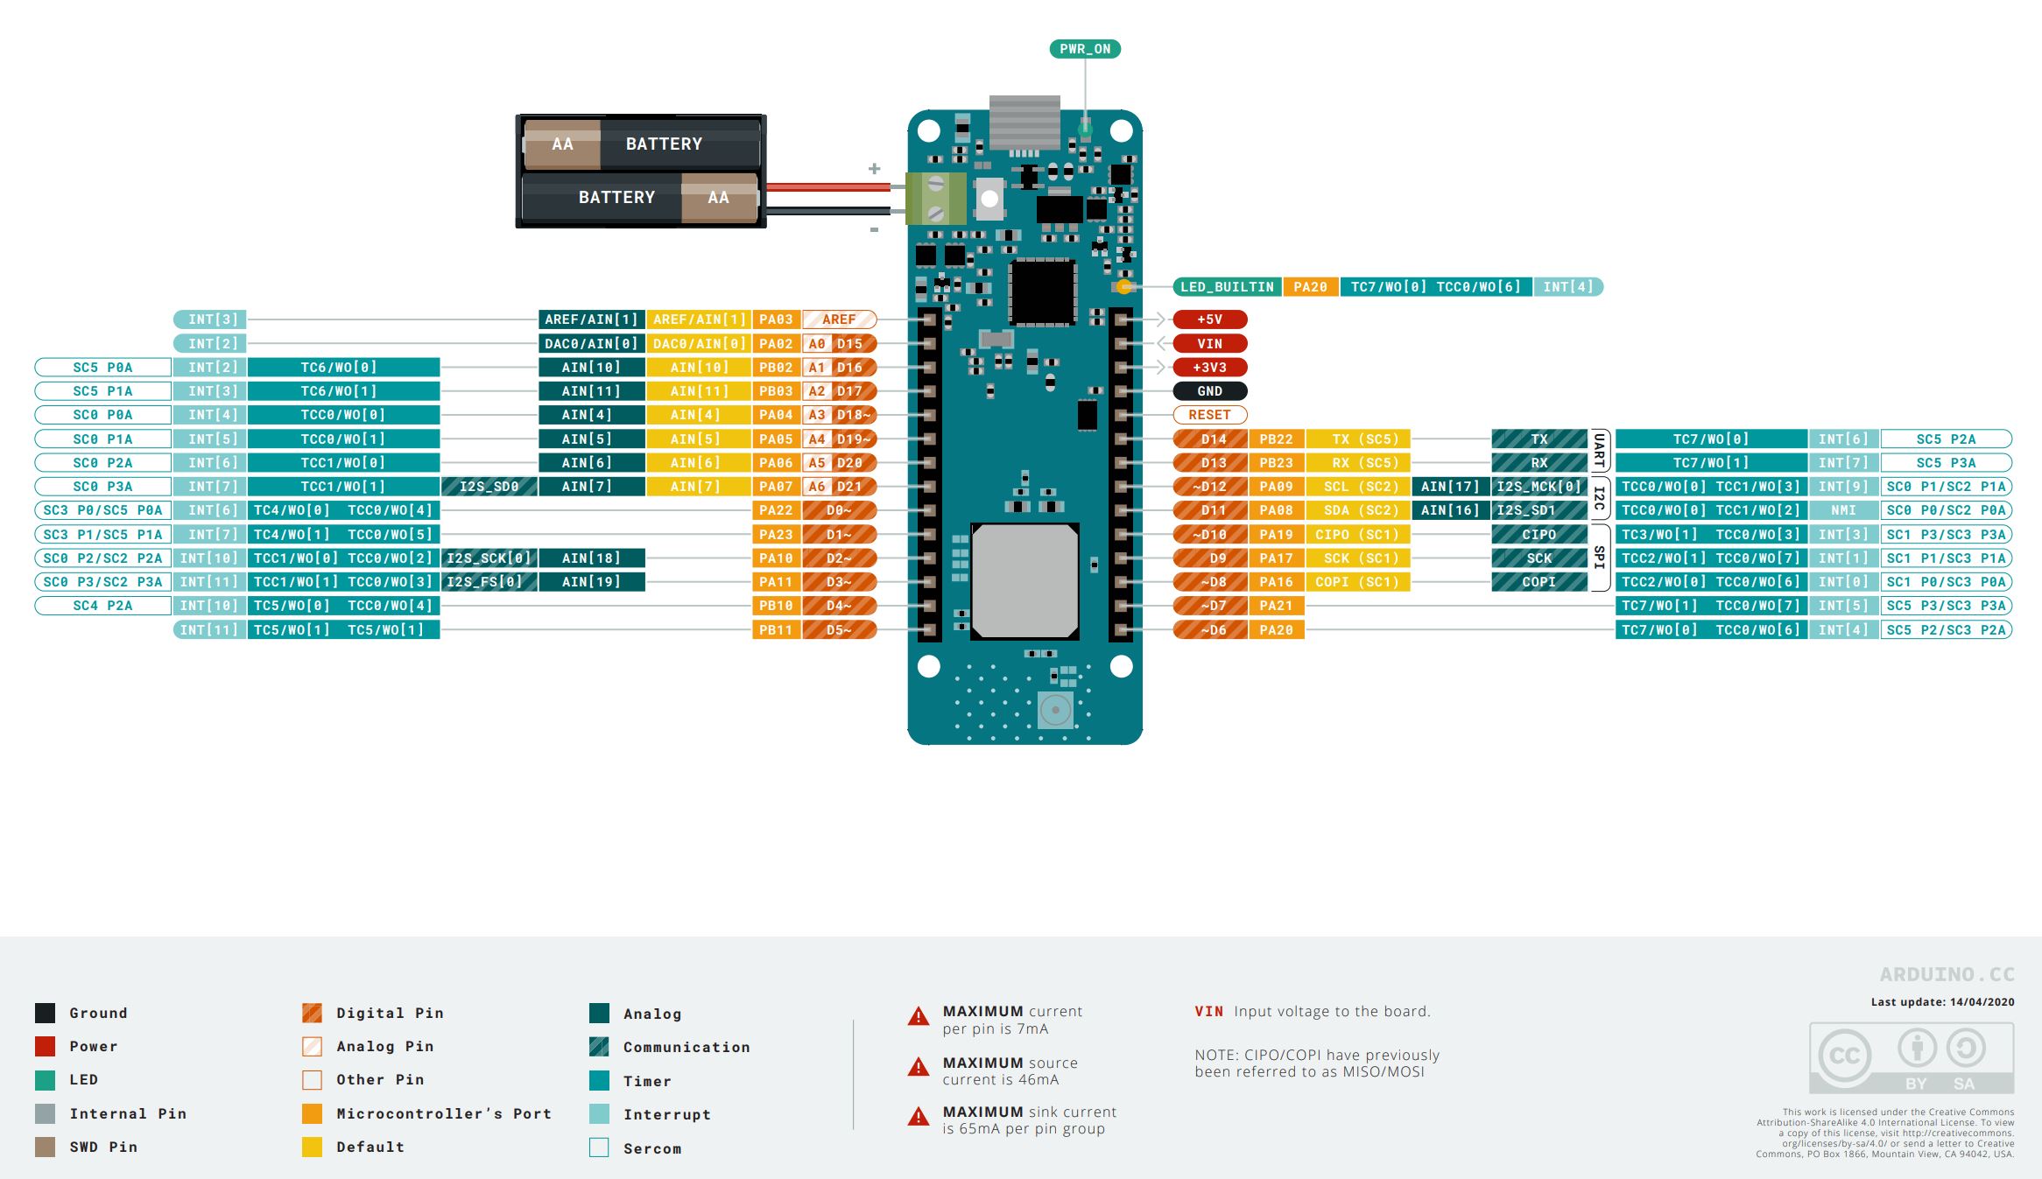The height and width of the screenshot is (1179, 2042).
Task: Click the vertical I2C bracket label
Action: pos(1599,499)
